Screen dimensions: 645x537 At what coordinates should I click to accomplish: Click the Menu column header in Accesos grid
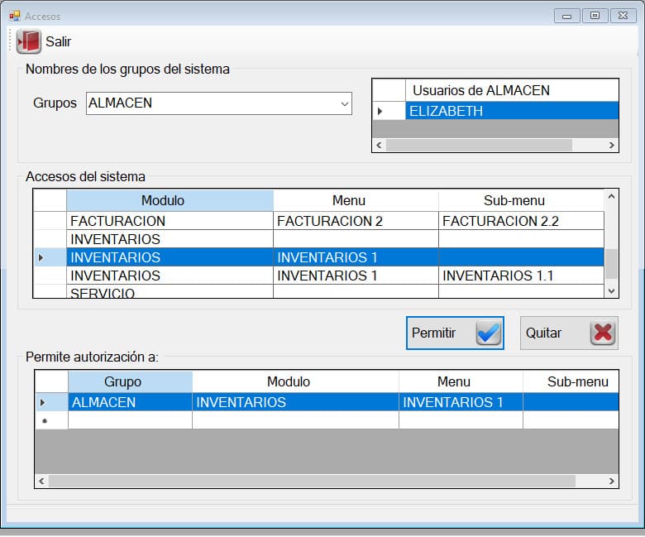[x=356, y=201]
